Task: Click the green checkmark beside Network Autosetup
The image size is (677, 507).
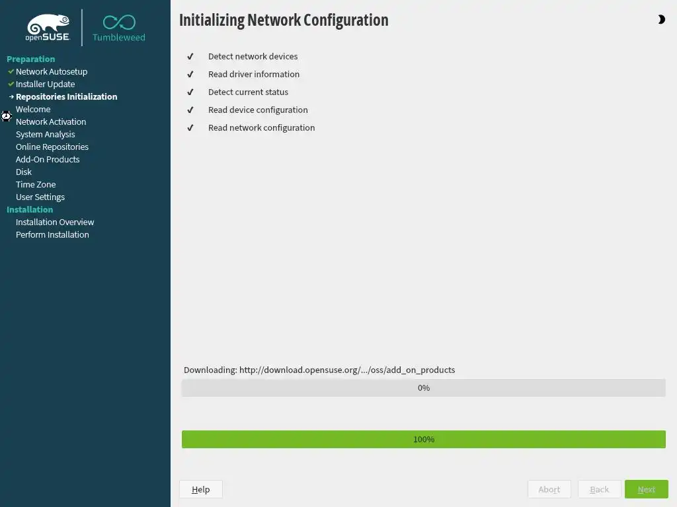Action: [11, 71]
